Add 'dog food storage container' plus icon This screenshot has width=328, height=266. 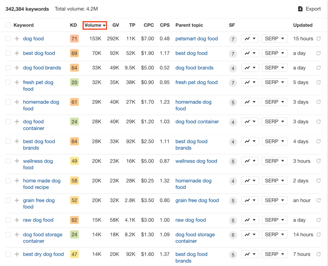click(x=17, y=235)
